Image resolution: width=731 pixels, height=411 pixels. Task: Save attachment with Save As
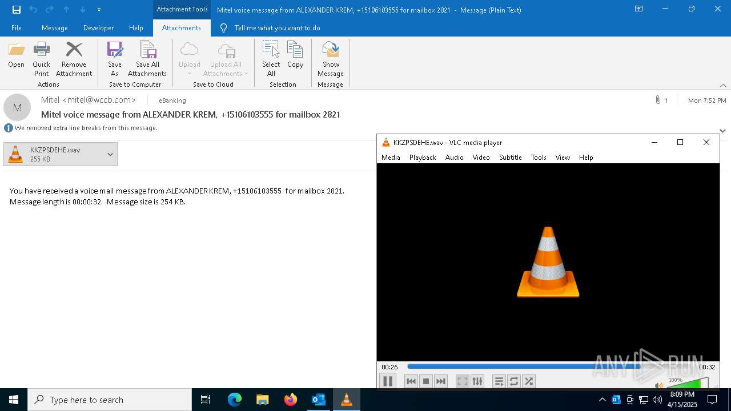(x=115, y=59)
